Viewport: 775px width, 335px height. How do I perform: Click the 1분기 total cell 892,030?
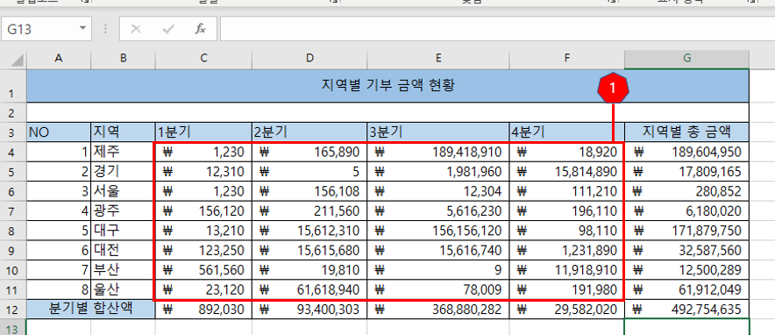tap(203, 310)
